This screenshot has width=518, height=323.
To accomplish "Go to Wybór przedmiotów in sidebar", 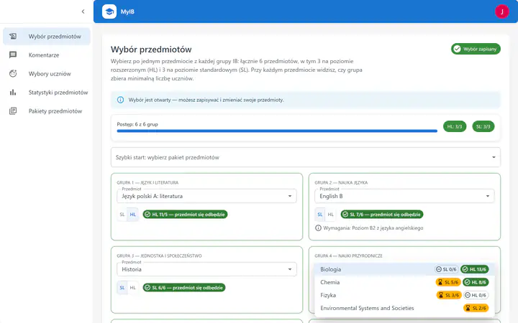I will click(x=47, y=37).
